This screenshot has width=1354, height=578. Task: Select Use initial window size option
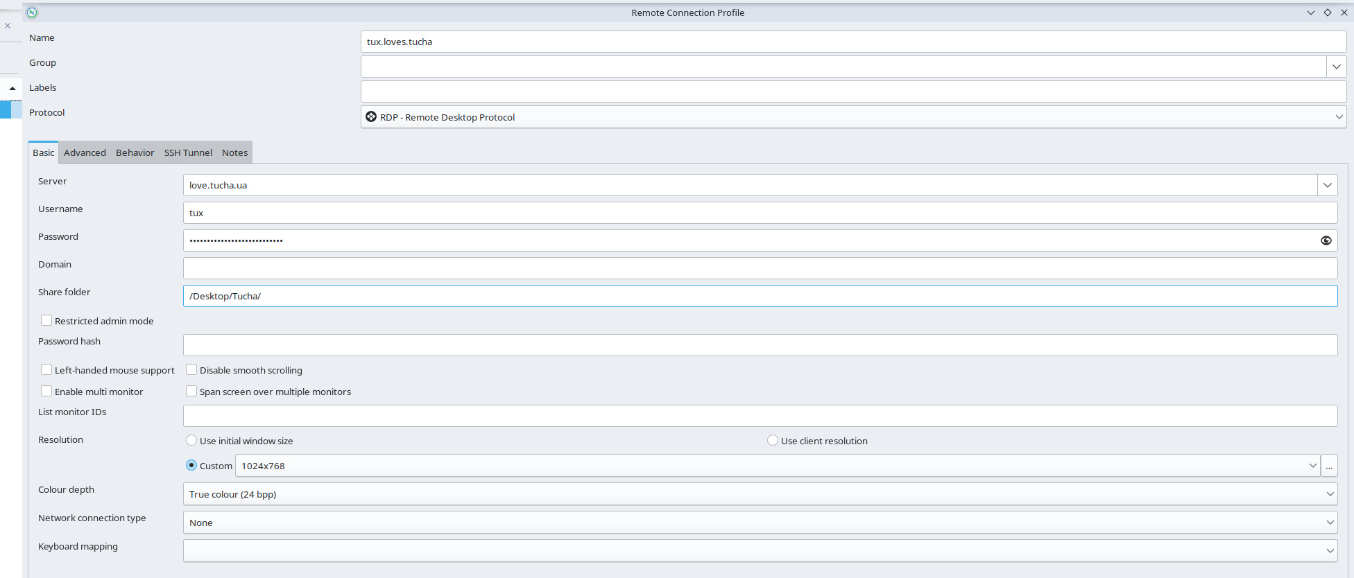click(x=191, y=441)
